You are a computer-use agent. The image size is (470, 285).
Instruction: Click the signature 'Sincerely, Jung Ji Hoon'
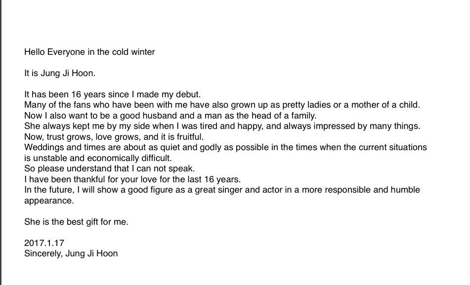point(71,253)
